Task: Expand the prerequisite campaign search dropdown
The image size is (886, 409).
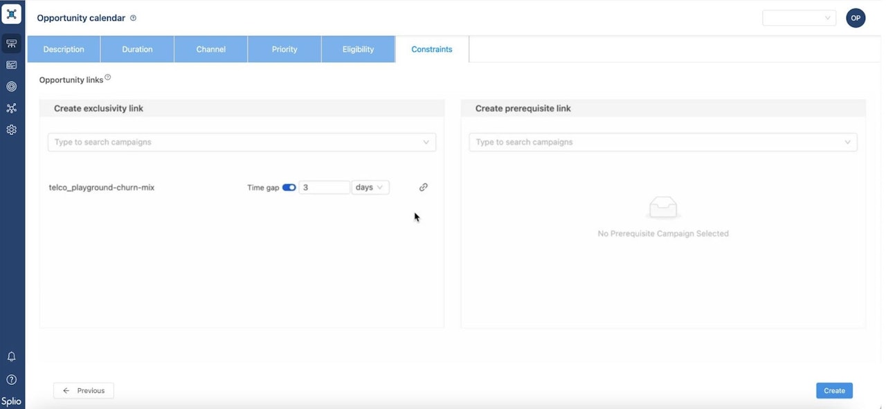Action: (x=663, y=142)
